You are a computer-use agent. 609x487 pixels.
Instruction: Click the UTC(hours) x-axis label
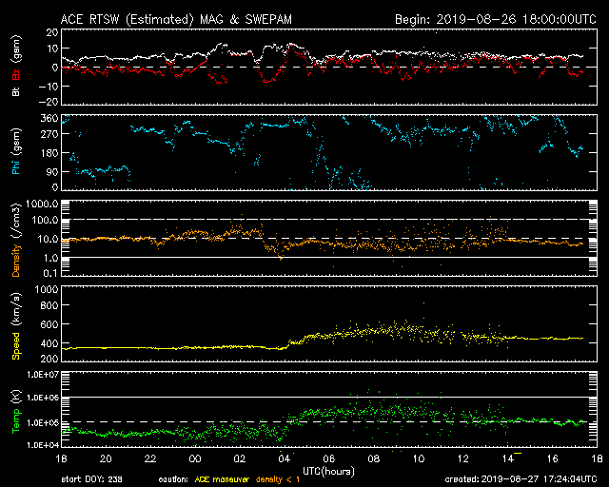328,472
